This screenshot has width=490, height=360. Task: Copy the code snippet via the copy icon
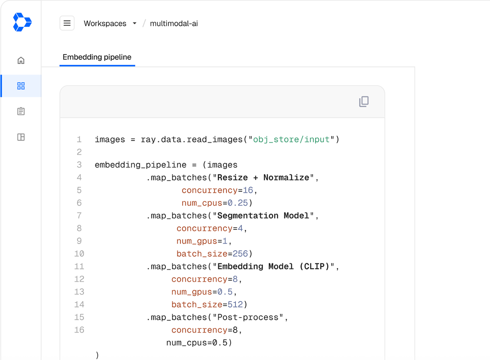coord(363,102)
